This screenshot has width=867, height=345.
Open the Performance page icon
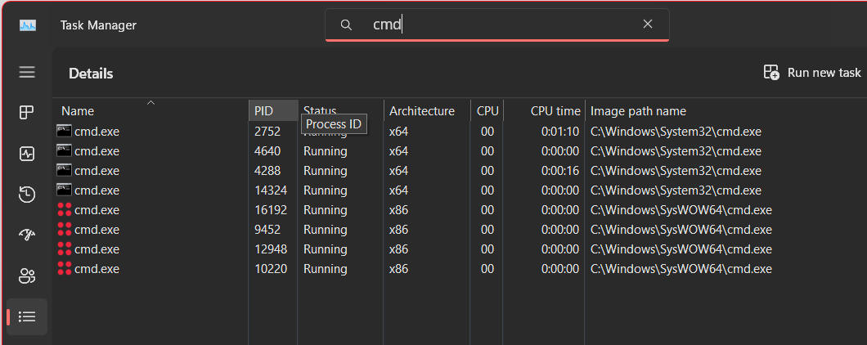click(27, 154)
